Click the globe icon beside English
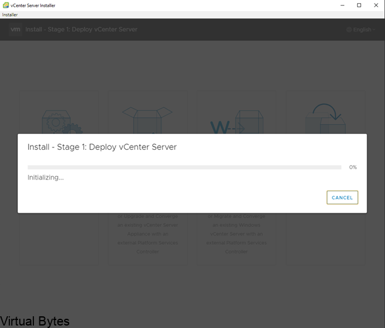385x328 pixels. coord(349,30)
